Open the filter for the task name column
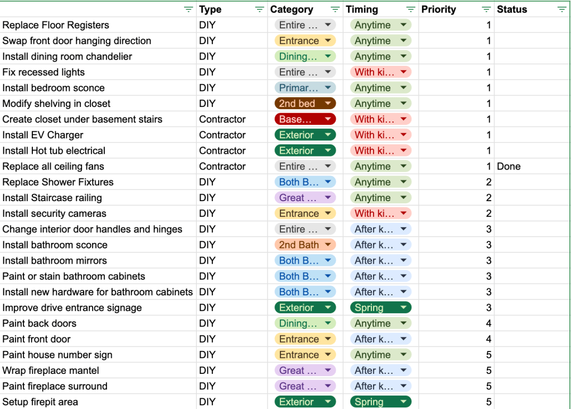The image size is (571, 409). click(188, 9)
